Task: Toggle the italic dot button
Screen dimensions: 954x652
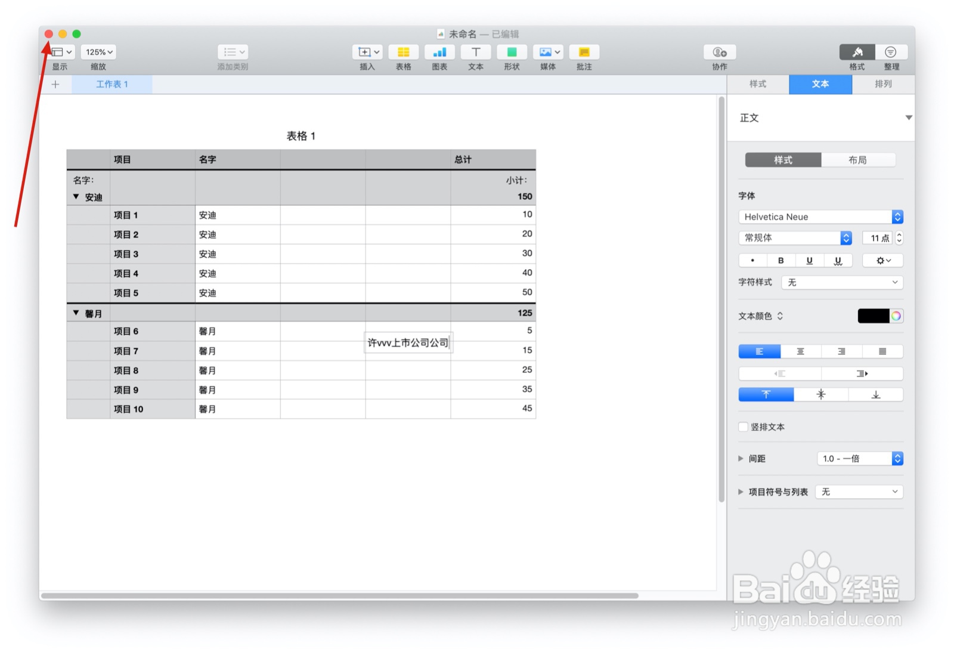Action: [752, 260]
